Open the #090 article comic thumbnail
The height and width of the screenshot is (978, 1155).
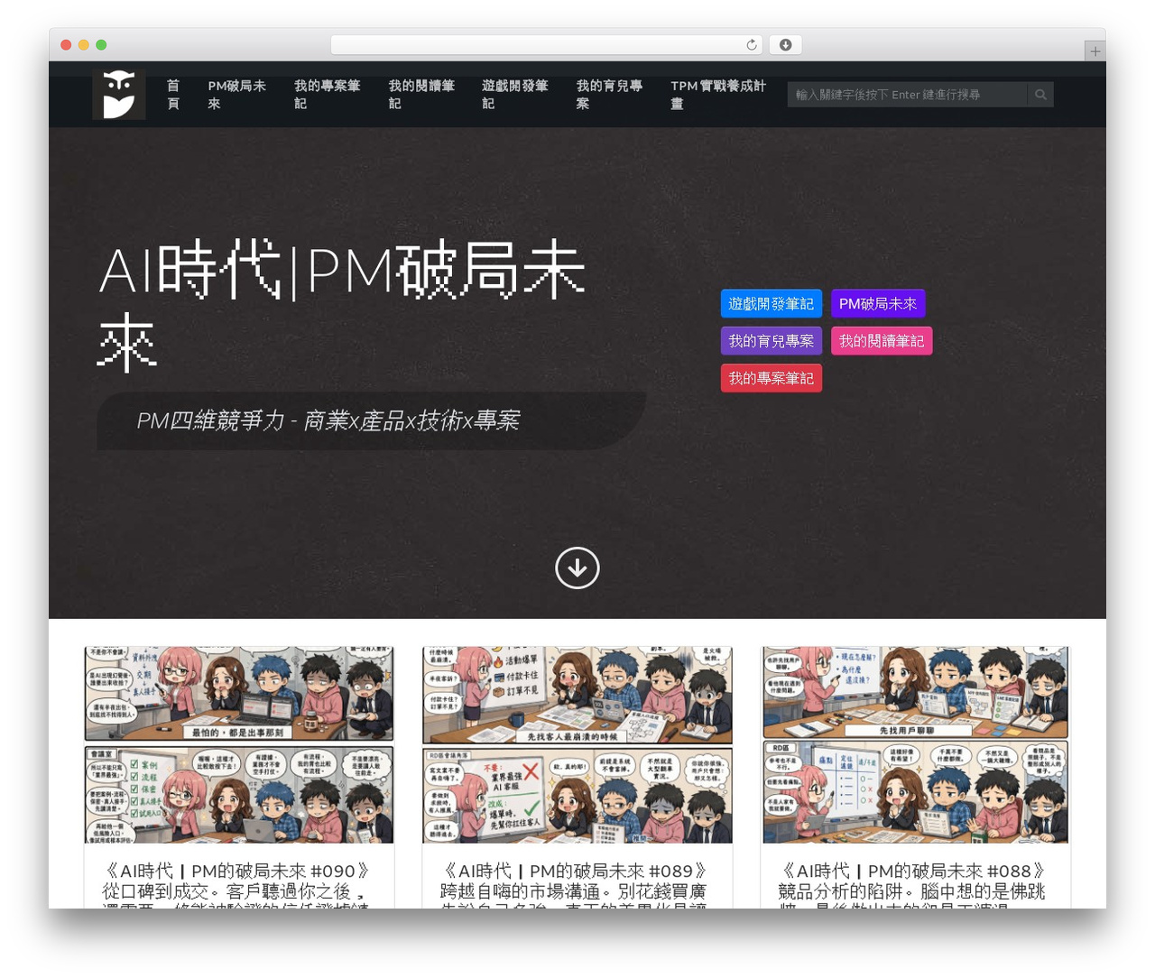(x=239, y=744)
